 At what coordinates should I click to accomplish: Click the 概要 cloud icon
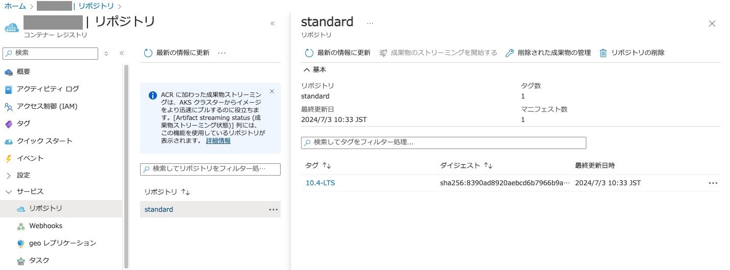8,72
